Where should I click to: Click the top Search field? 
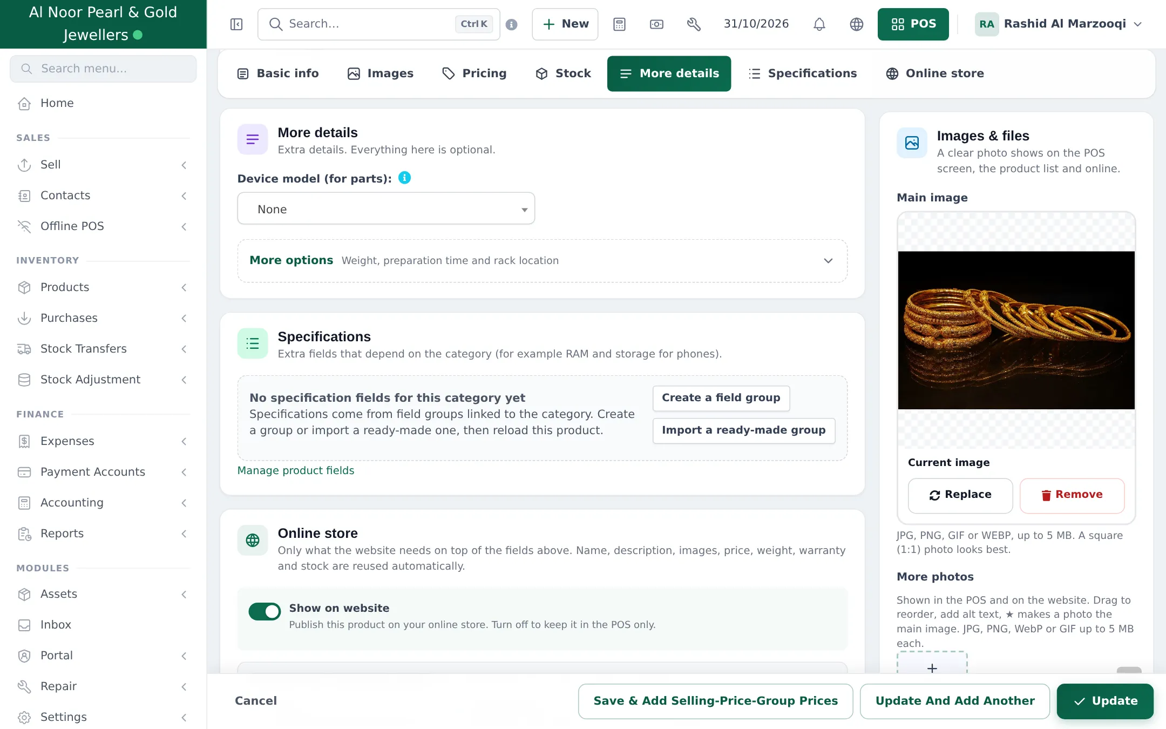coord(379,24)
